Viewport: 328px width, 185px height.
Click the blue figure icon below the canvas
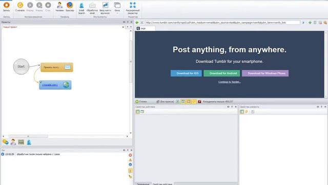(x=29, y=142)
